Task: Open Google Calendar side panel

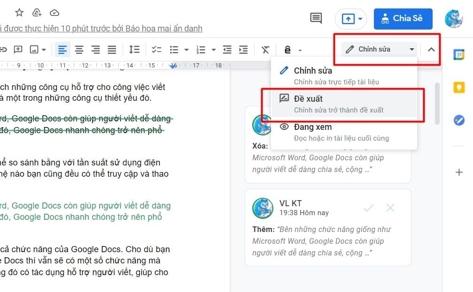Action: [459, 54]
